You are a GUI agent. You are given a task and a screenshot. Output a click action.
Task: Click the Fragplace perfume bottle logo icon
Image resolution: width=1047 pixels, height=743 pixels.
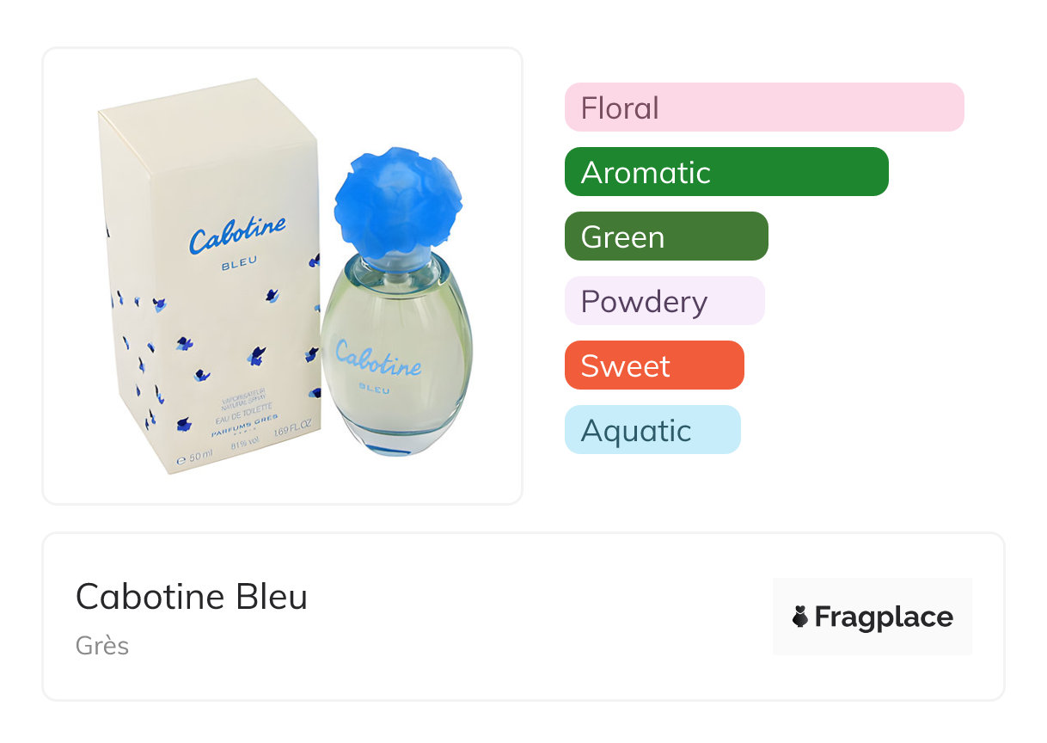point(800,617)
